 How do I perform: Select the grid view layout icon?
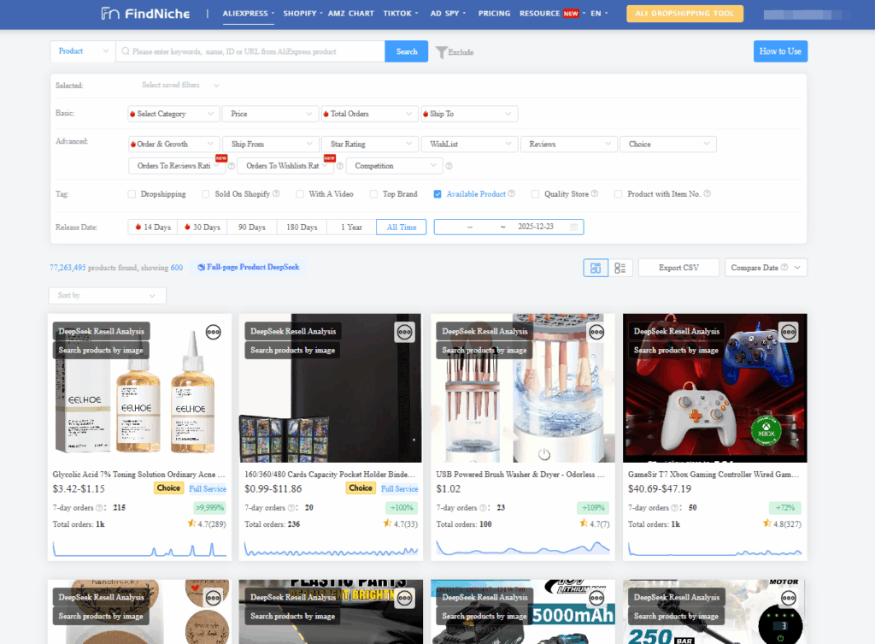(x=596, y=267)
